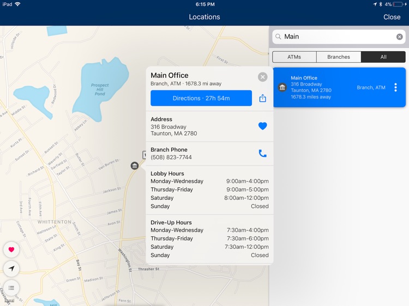Tap the Washington St map label

pos(125,260)
